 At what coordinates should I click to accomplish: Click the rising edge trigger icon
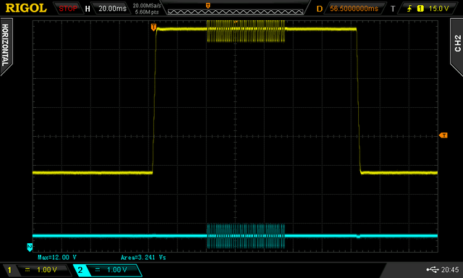(409, 9)
